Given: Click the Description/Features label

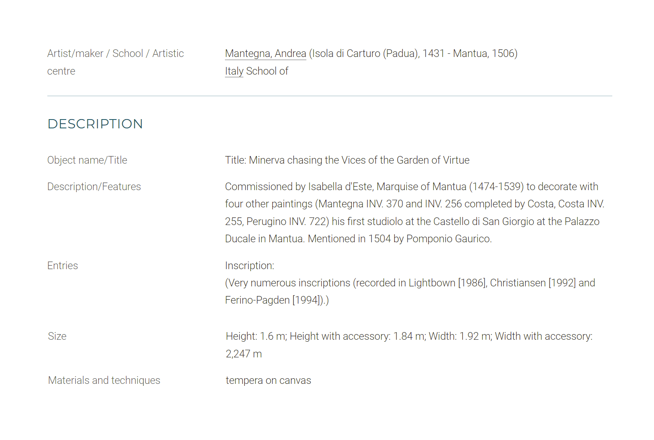Looking at the screenshot, I should click(94, 187).
